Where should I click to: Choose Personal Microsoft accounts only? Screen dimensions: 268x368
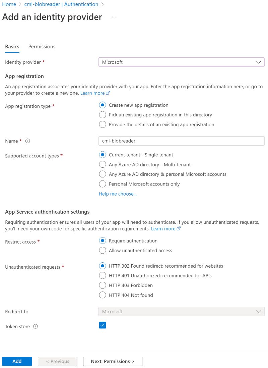coord(102,184)
